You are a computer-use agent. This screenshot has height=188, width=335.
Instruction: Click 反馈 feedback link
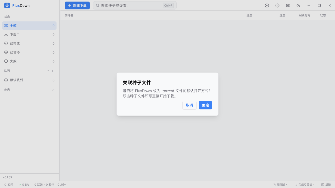[x=326, y=185]
